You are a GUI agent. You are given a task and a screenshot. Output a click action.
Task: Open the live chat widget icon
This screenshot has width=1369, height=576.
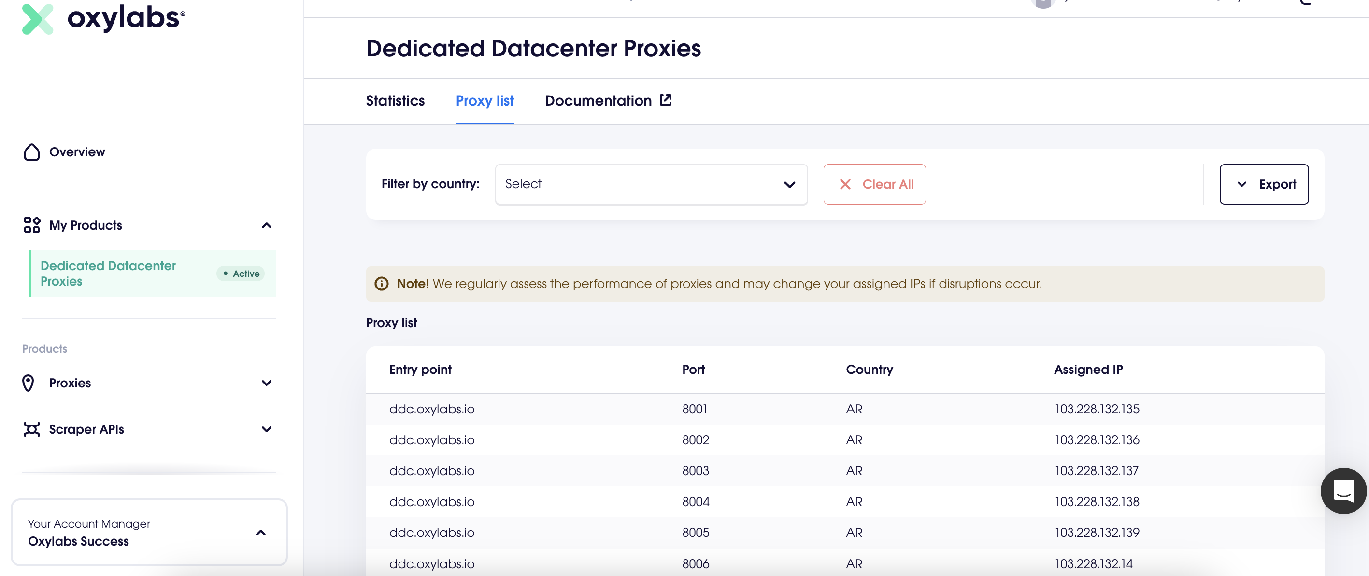(1343, 491)
